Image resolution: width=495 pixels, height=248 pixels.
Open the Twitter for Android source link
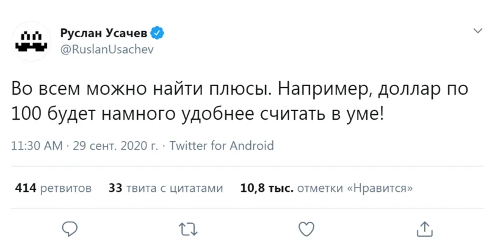pyautogui.click(x=221, y=146)
